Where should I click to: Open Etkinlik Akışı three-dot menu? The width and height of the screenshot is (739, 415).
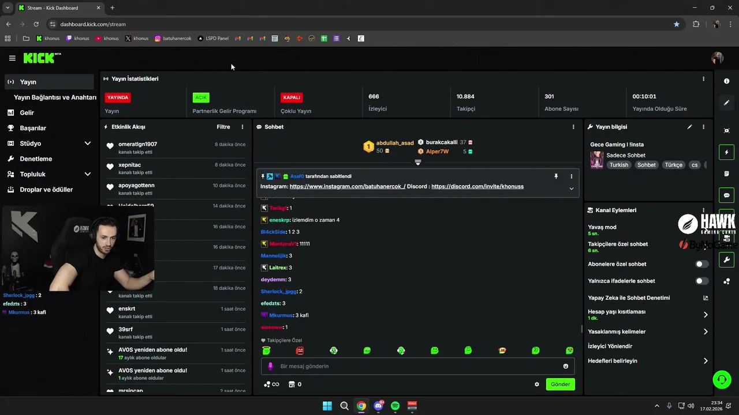pos(242,127)
